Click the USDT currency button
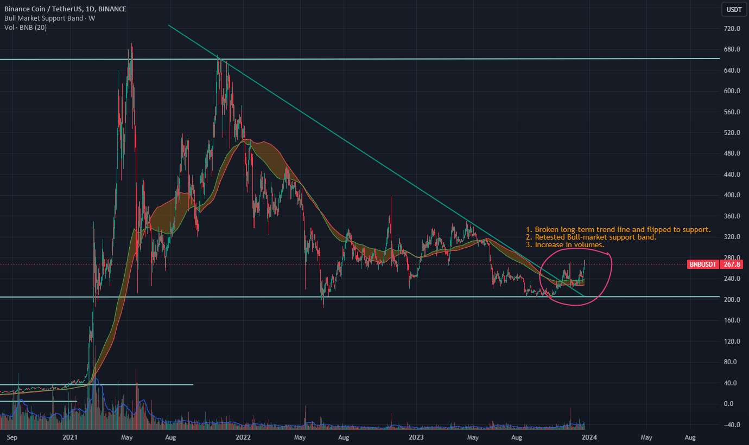Screen dimensions: 749x445 pos(734,9)
